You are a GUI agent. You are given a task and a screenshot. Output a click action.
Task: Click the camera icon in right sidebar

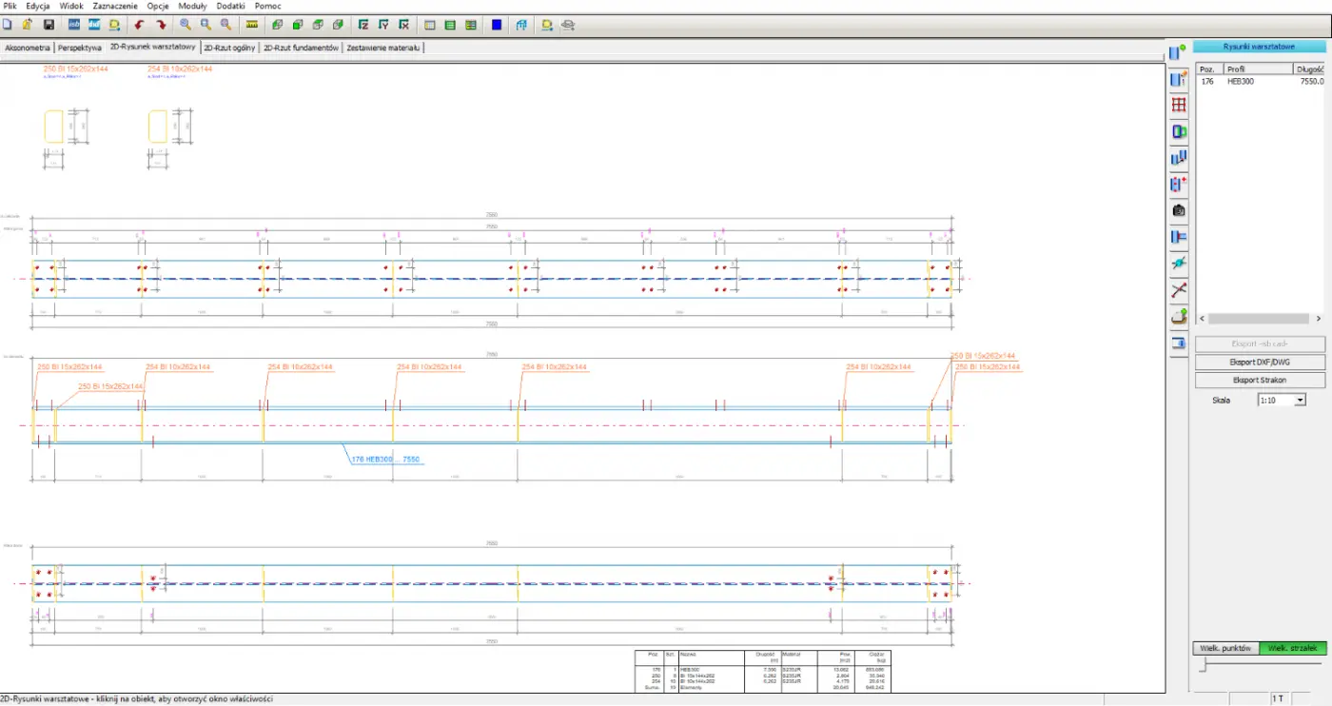(x=1179, y=210)
